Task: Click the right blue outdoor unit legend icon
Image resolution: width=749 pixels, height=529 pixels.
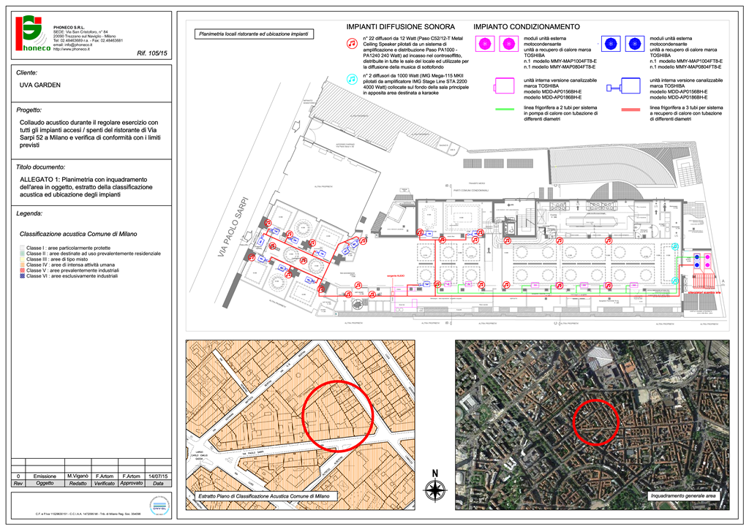Action: tap(634, 44)
